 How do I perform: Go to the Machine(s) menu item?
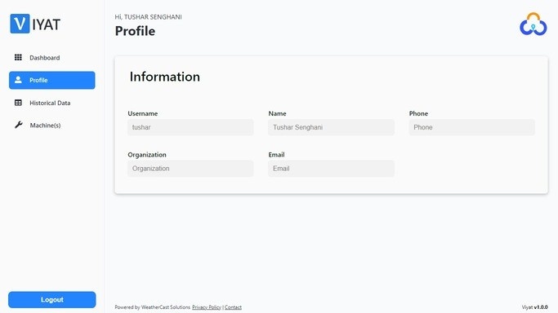point(52,126)
